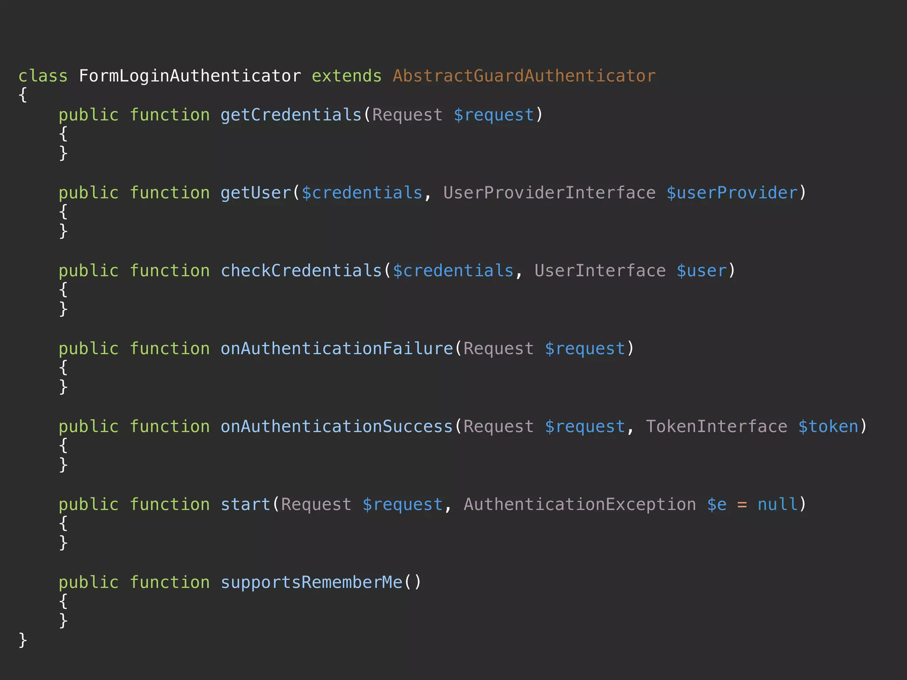Click Request type in onAuthenticationFailure signature
Screen dimensions: 907x680
coord(499,348)
